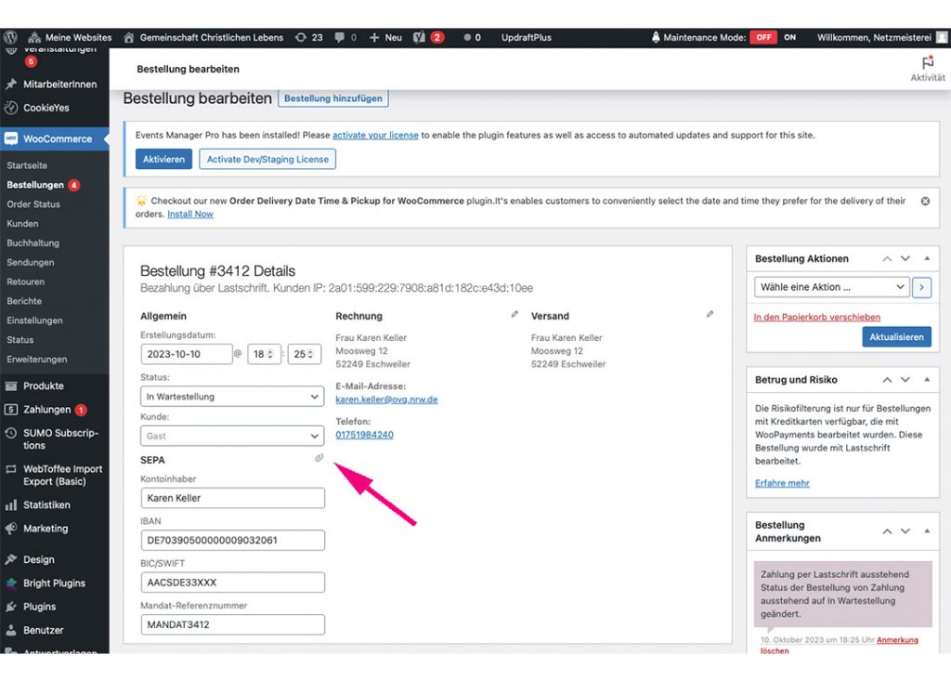Click the IBAN input field
This screenshot has height=681, width=951.
coord(232,540)
